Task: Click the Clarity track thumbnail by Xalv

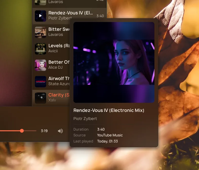Action: [41, 98]
